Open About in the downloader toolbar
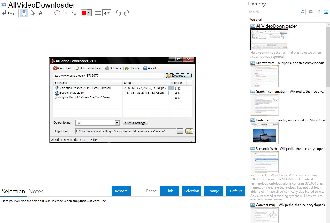The height and width of the screenshot is (223, 330). [x=150, y=68]
